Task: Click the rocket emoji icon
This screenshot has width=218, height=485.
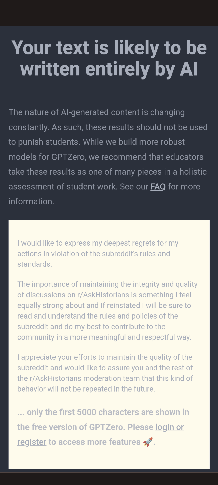Action: (148, 442)
